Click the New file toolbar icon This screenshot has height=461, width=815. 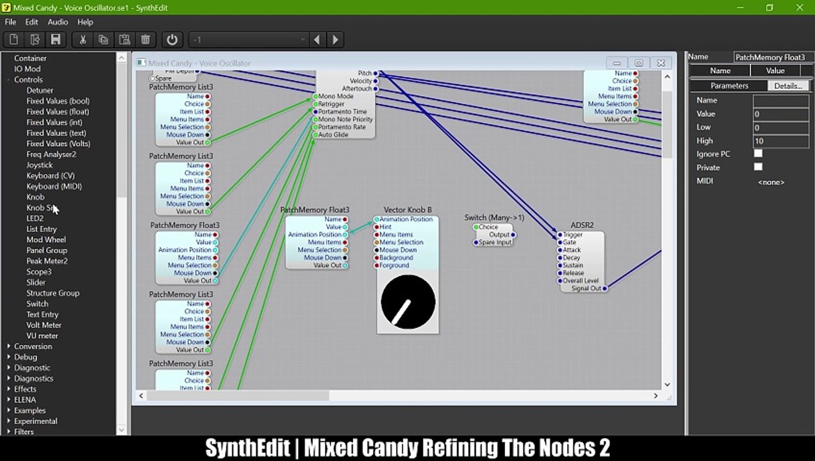tap(13, 40)
